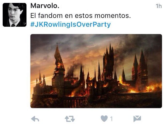Browse tweets tagged JKRowlingIsOverParty
Screen dimensions: 168x124
point(71,25)
